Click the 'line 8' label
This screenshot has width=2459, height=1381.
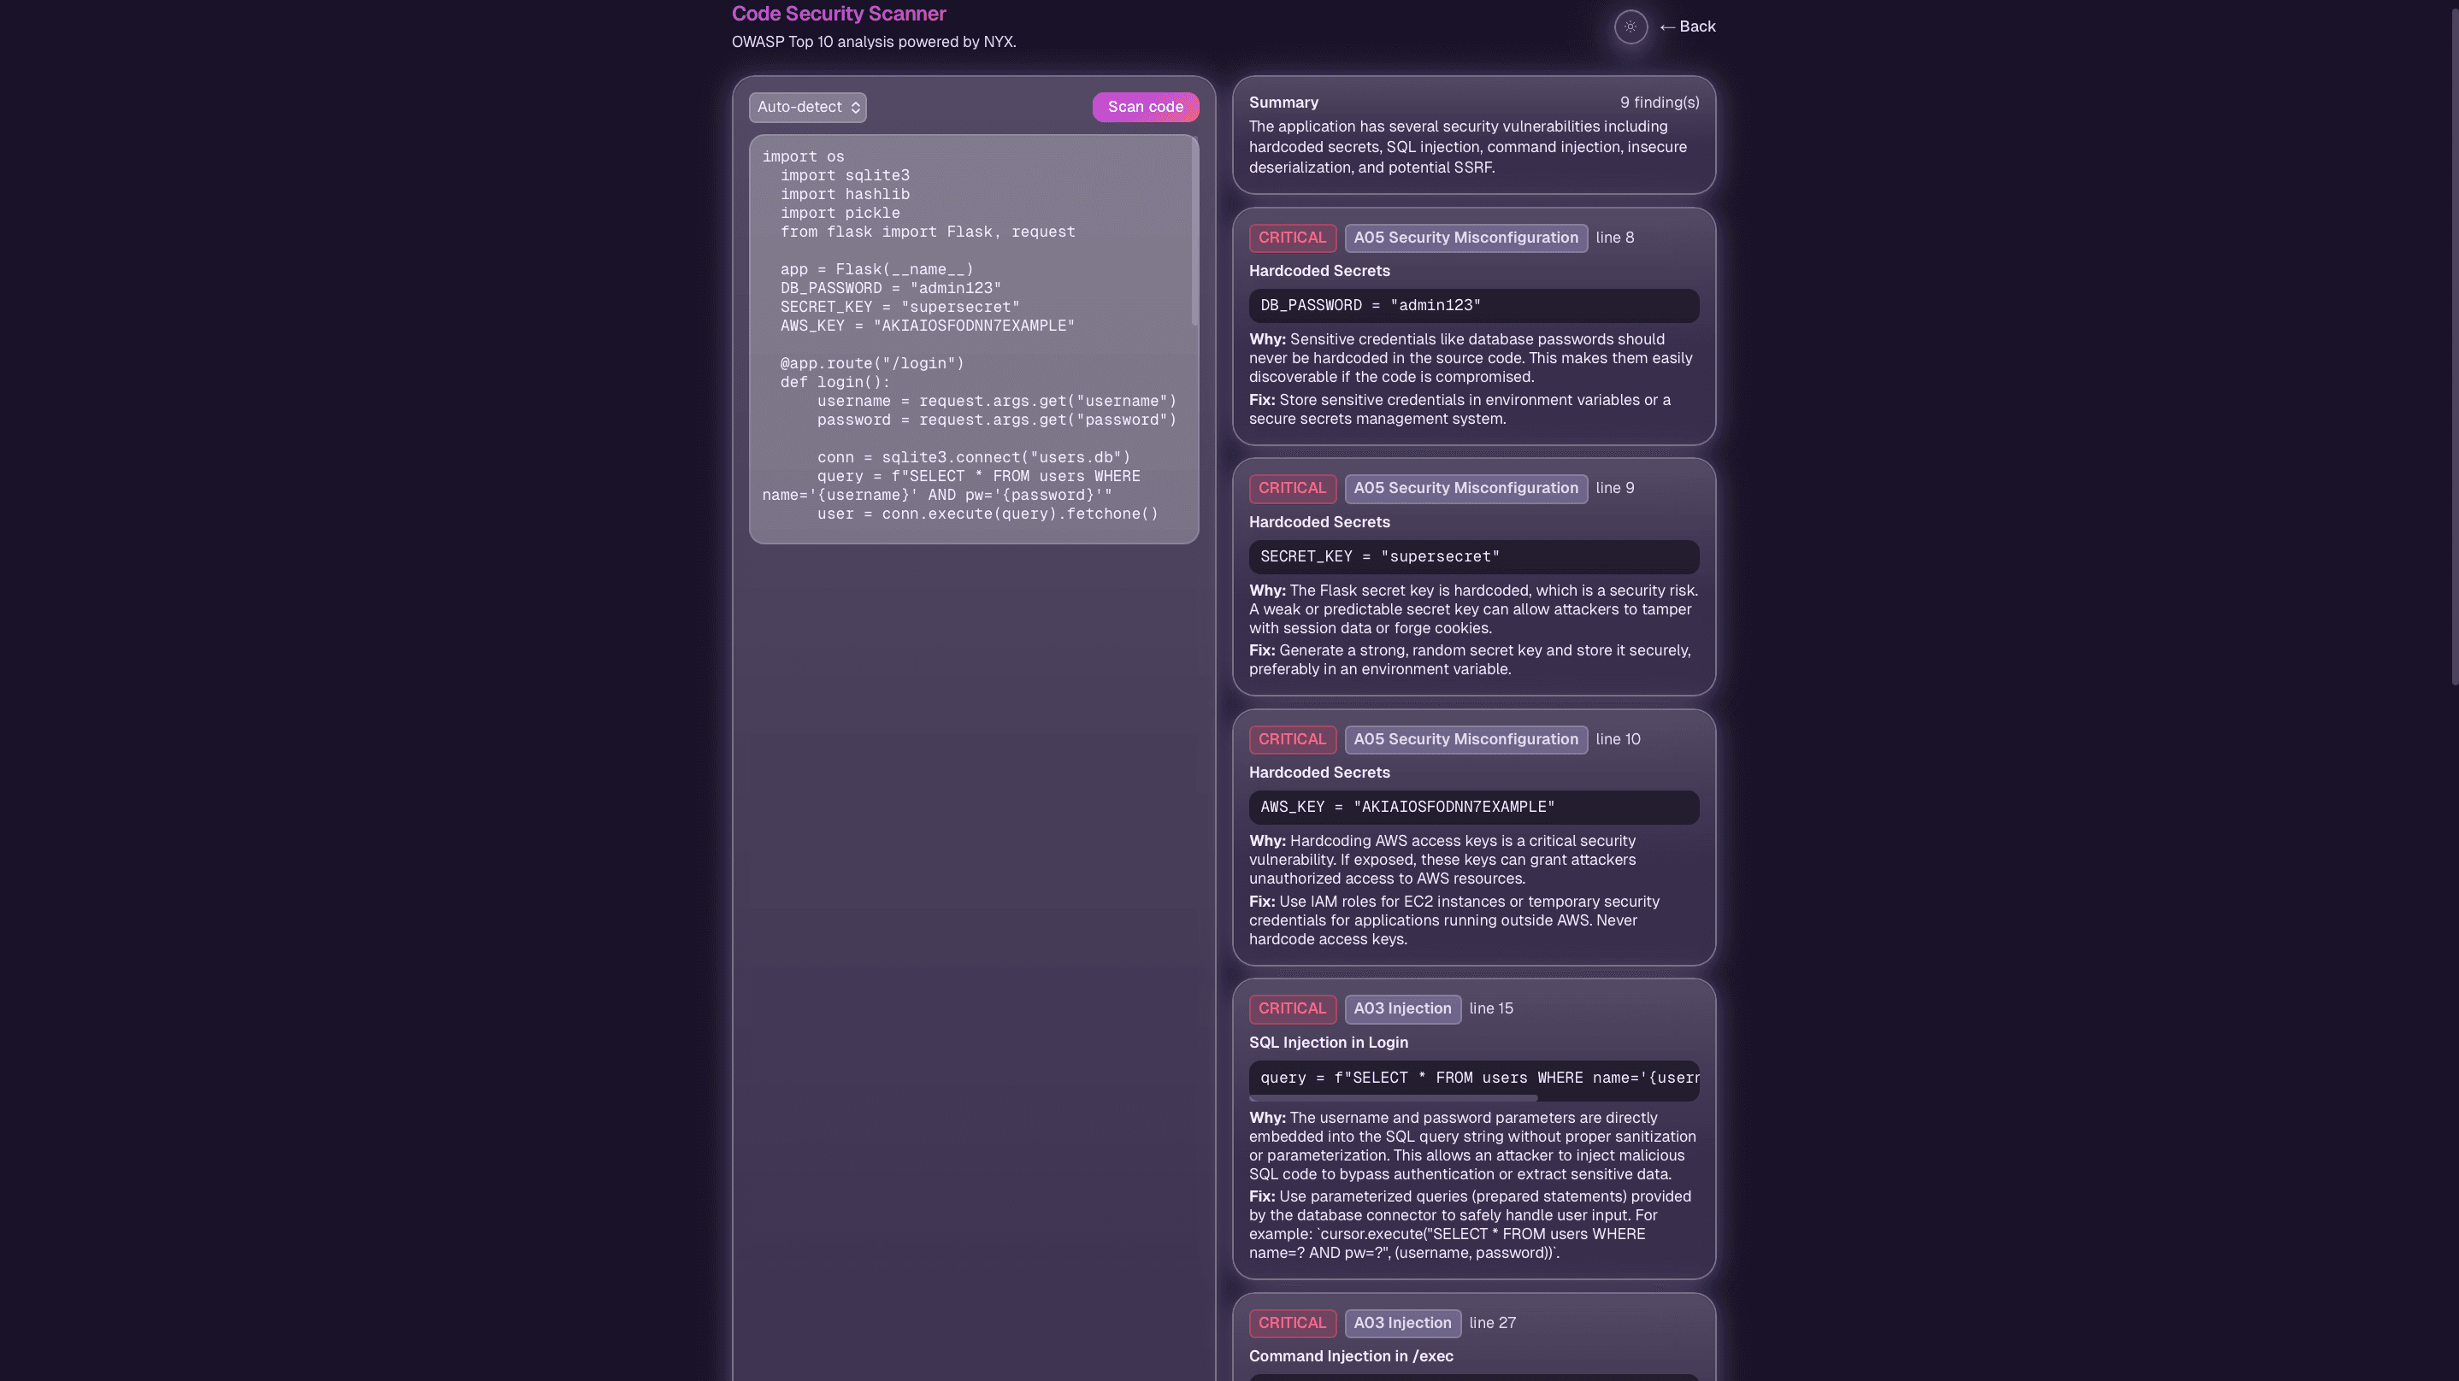[x=1614, y=238]
